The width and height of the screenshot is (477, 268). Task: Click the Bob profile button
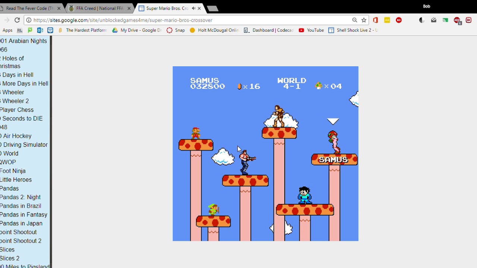click(426, 6)
